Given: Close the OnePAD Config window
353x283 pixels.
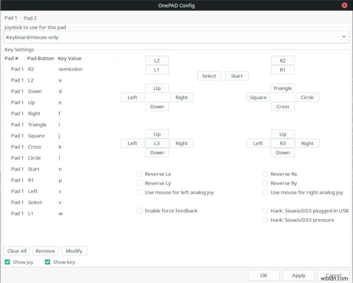Looking at the screenshot, I should (344, 5).
